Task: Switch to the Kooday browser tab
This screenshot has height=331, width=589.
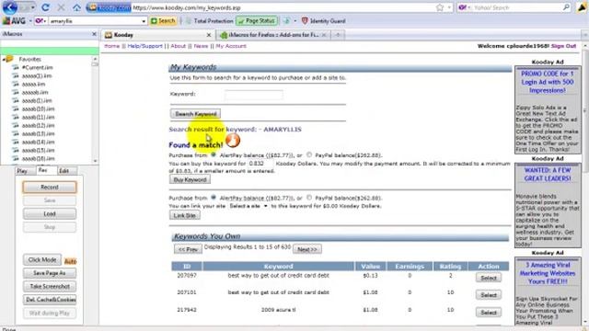Action: click(x=157, y=35)
